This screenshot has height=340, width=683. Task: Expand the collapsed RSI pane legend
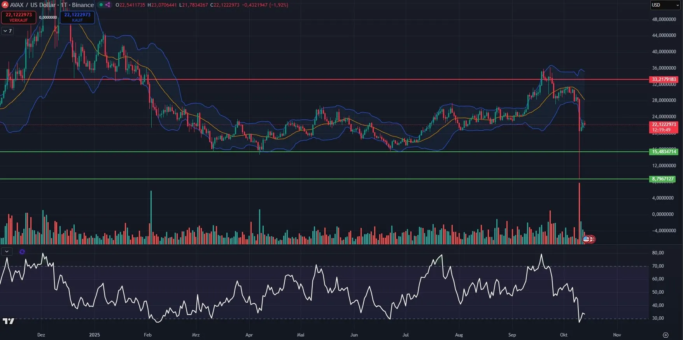tap(7, 252)
